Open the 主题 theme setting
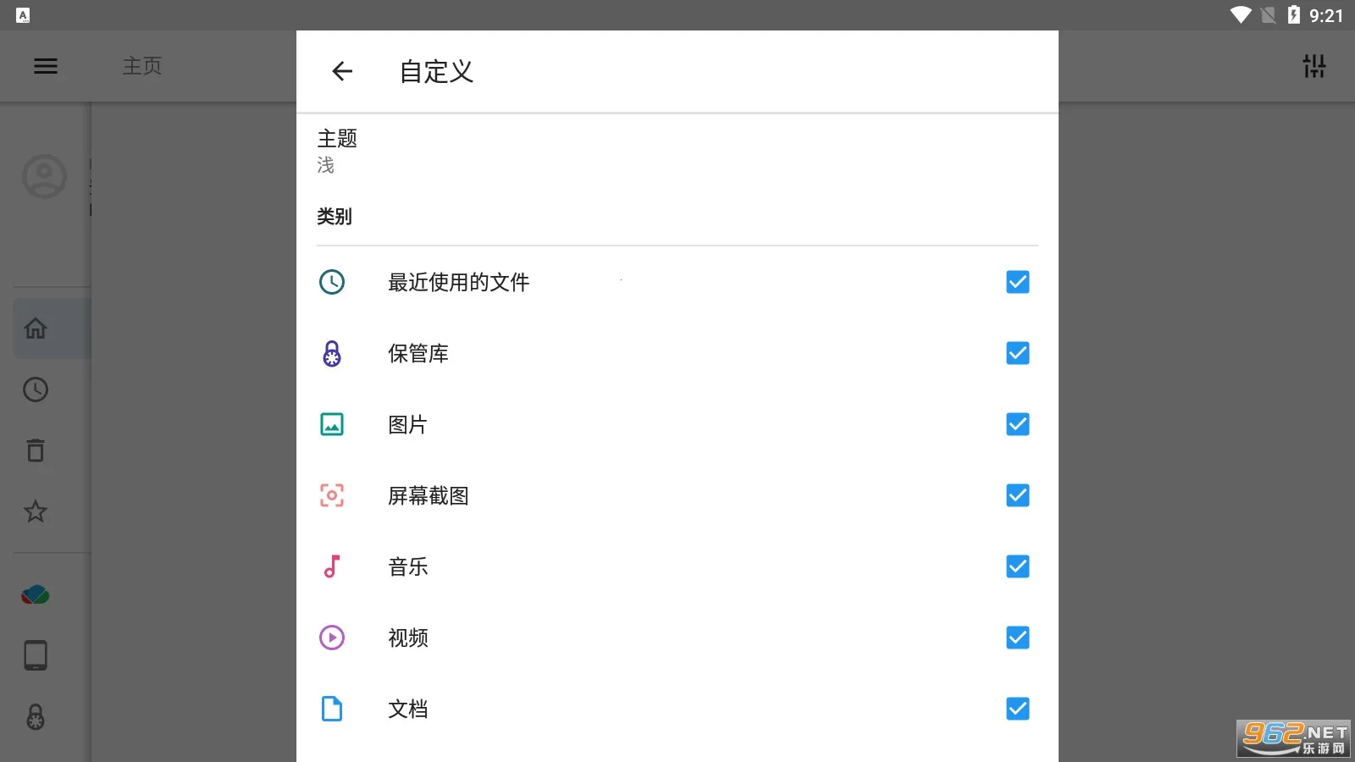The height and width of the screenshot is (762, 1355). point(338,151)
